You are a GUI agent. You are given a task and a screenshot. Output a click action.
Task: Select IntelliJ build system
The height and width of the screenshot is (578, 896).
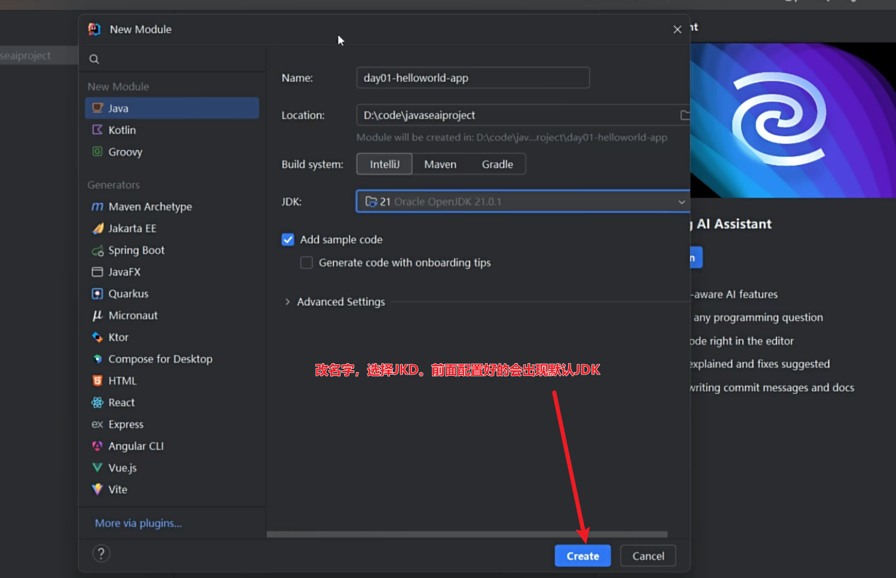click(x=384, y=164)
